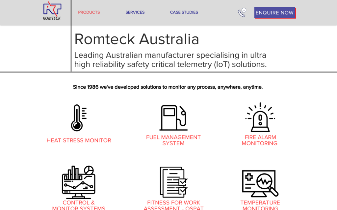
Task: Click the Romteck Australia heading
Action: [137, 39]
